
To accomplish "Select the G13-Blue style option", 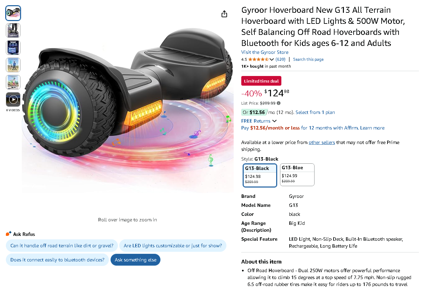I will [297, 174].
